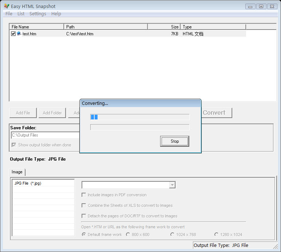Check Detach the pages of DOC/RTF option
The image size is (281, 252).
click(x=84, y=216)
